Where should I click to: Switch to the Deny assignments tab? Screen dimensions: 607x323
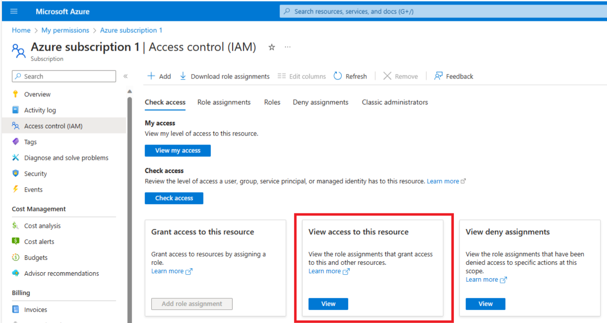[321, 102]
